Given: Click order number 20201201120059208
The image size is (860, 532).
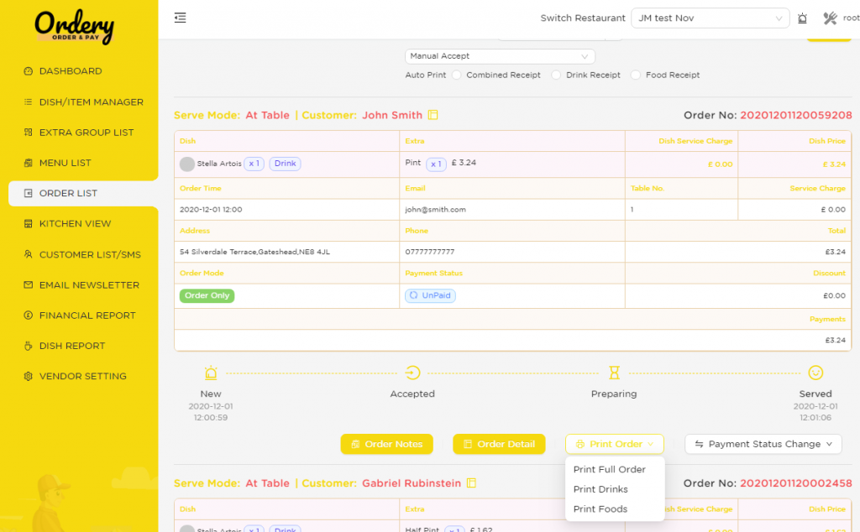Looking at the screenshot, I should coord(796,115).
